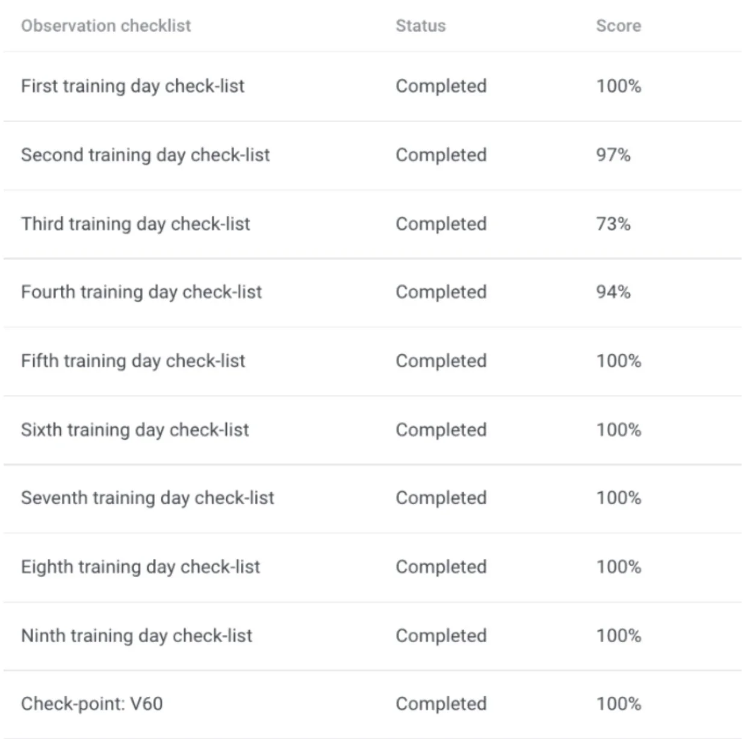Screen dimensions: 750x739
Task: Select Third training day check-list row
Action: (135, 224)
